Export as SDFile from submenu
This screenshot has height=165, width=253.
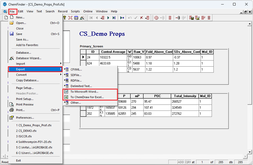tap(76, 75)
